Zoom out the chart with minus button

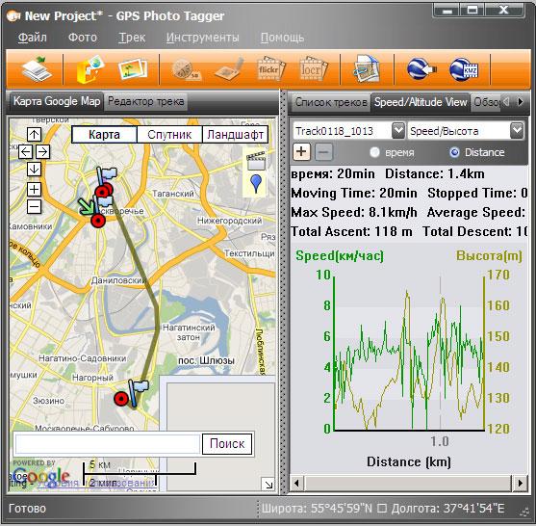pyautogui.click(x=323, y=152)
